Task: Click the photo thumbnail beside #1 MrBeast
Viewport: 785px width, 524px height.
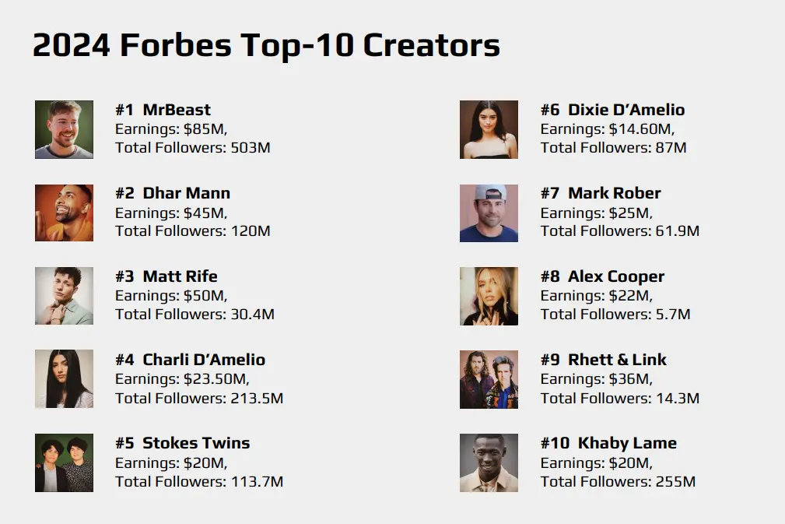Action: tap(64, 129)
